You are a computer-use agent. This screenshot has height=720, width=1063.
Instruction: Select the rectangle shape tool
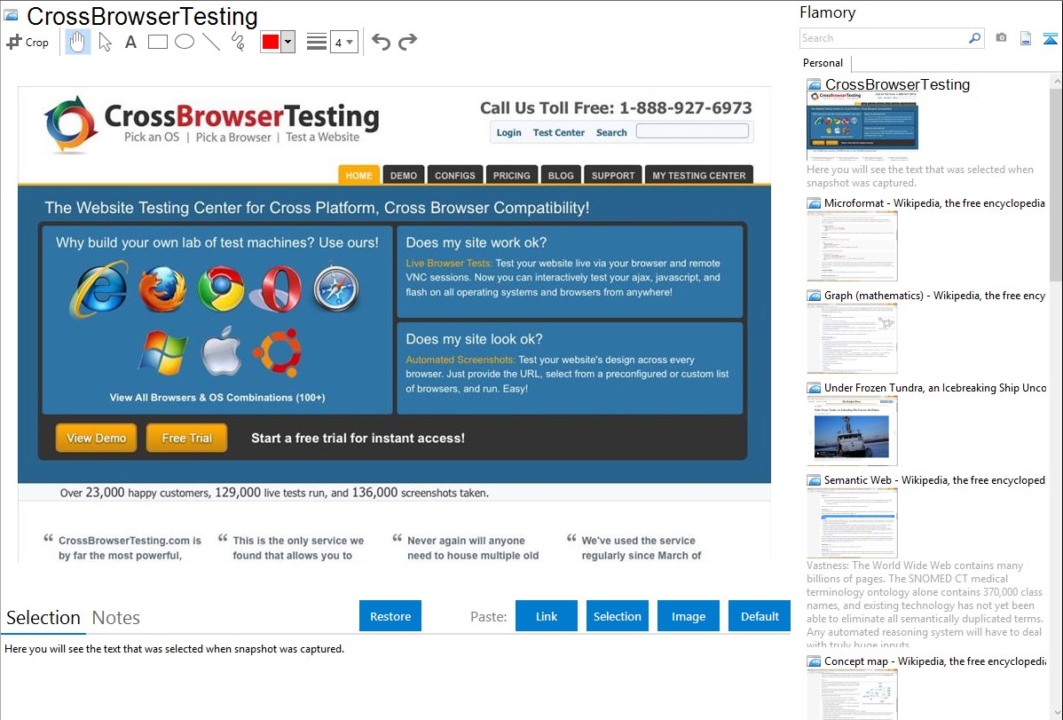pyautogui.click(x=158, y=42)
